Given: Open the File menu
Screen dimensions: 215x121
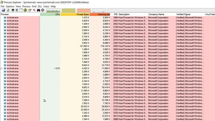Looking at the screenshot, I should click(2, 6).
